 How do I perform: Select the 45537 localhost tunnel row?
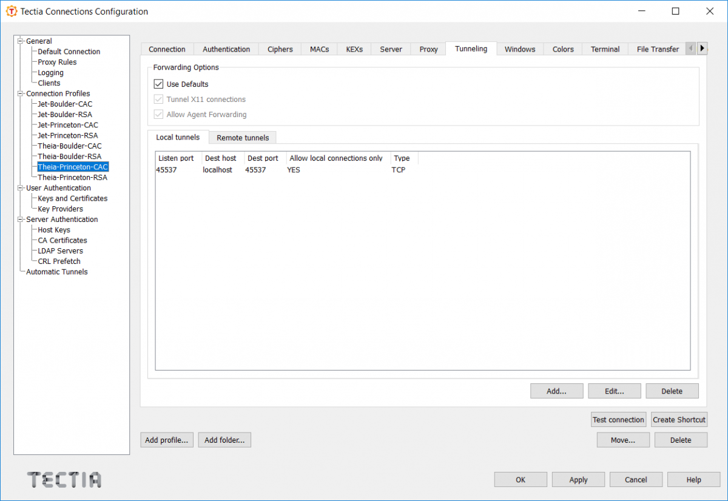tap(422, 170)
